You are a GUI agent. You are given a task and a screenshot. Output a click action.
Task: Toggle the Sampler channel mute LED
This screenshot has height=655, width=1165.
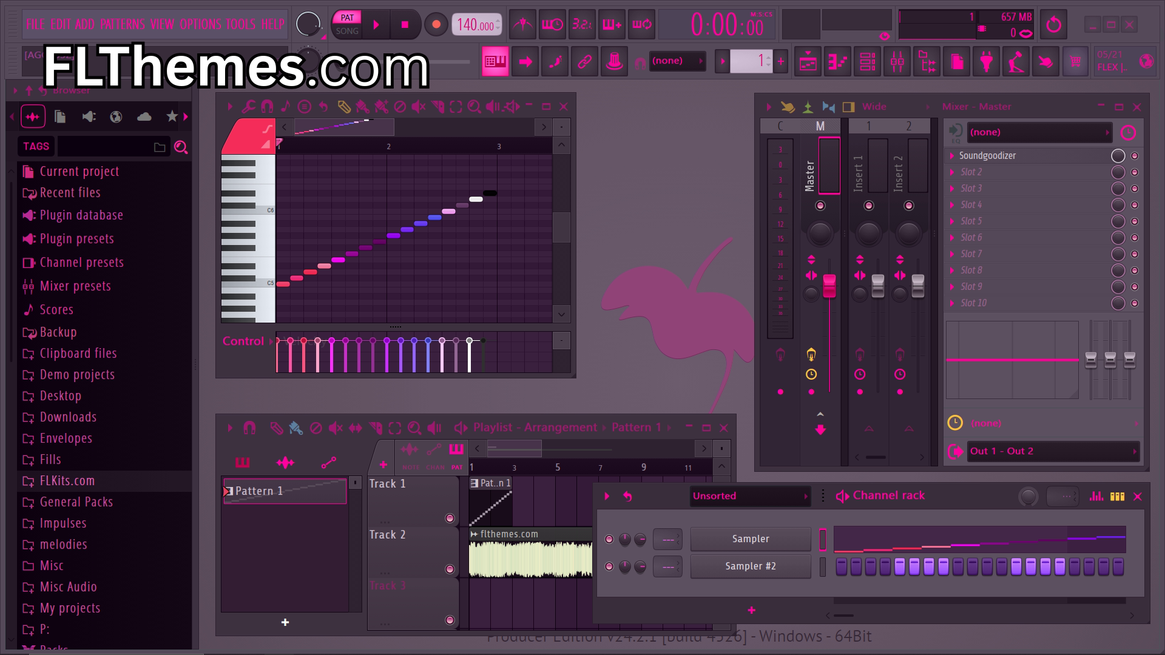click(x=609, y=539)
